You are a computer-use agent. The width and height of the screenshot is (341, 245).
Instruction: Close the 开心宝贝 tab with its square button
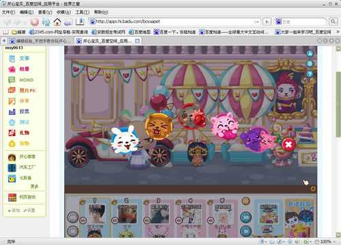pyautogui.click(x=137, y=41)
